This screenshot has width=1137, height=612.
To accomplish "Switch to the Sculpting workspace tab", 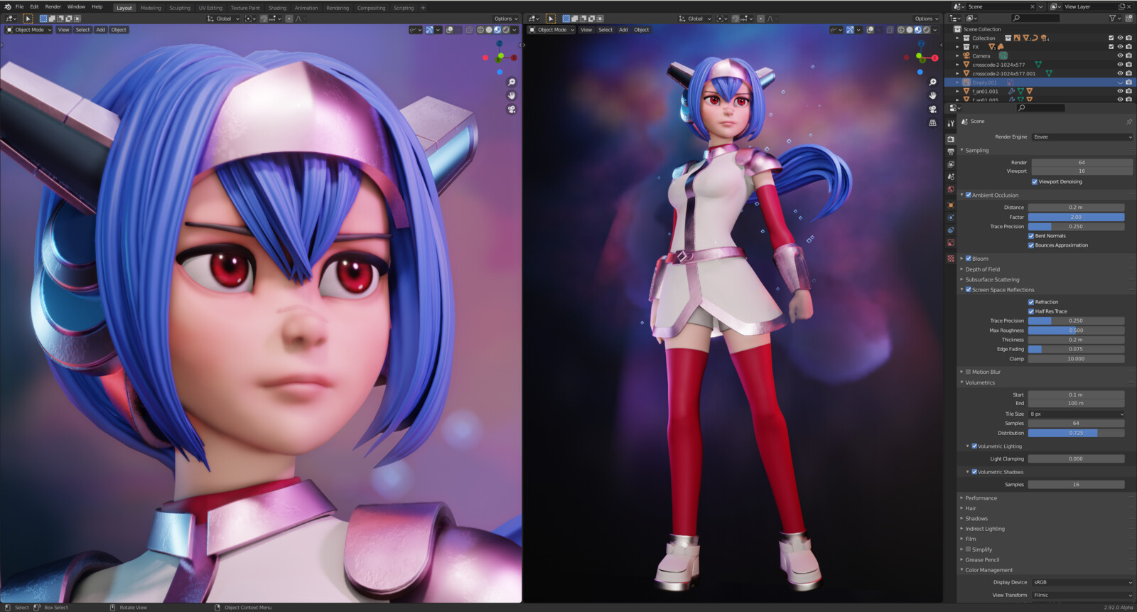I will tap(180, 8).
